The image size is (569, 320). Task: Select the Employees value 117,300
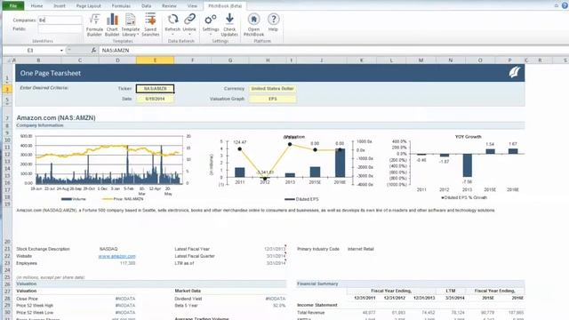pyautogui.click(x=127, y=263)
